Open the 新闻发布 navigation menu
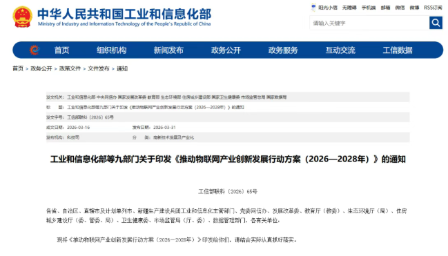The width and height of the screenshot is (448, 256). [168, 50]
